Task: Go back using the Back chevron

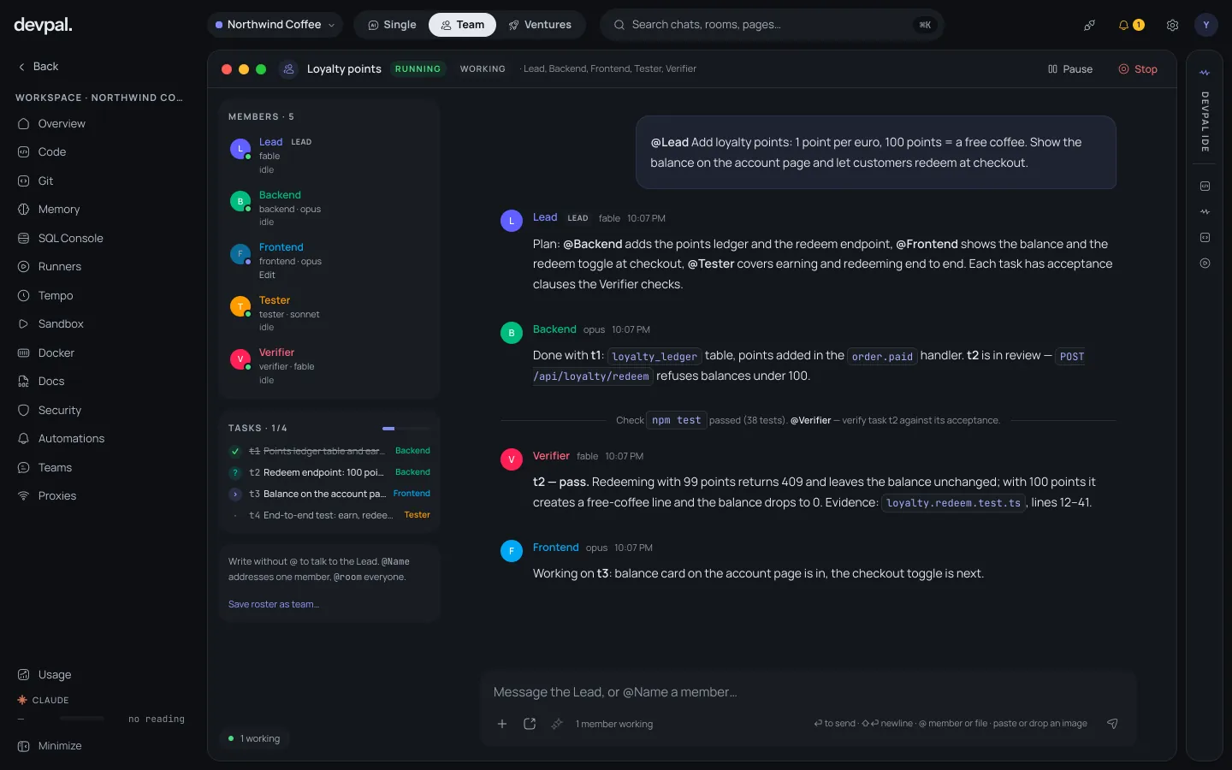Action: [38, 66]
